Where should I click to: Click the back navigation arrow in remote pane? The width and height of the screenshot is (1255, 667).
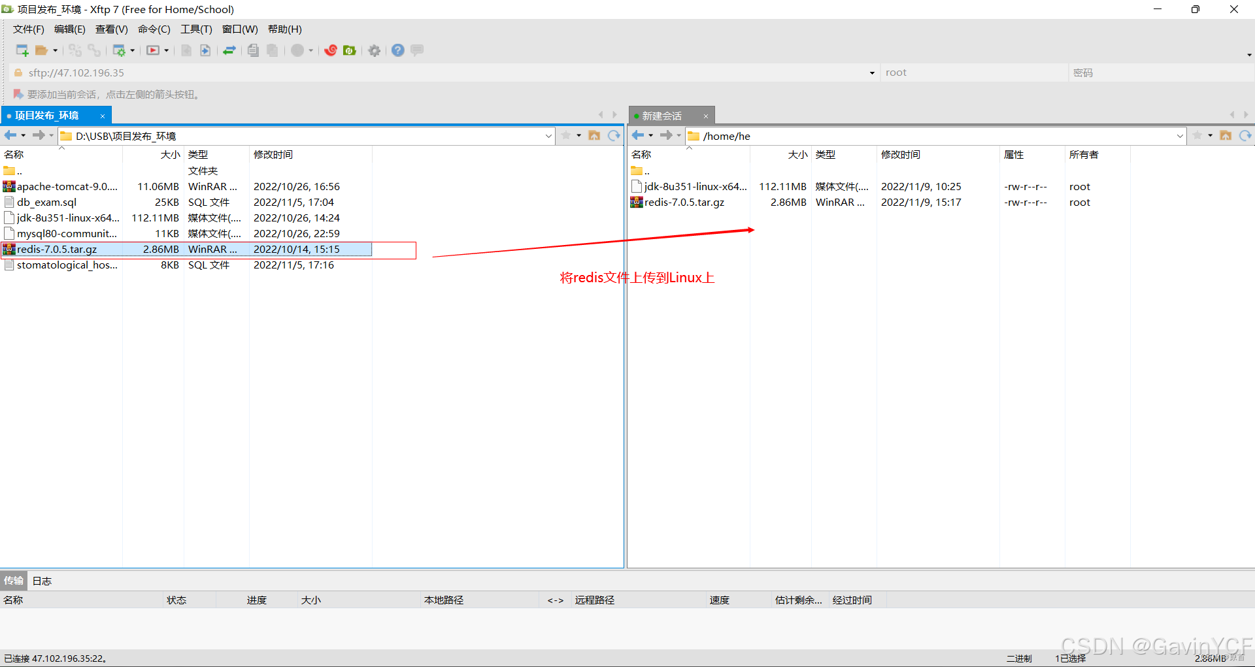(639, 135)
